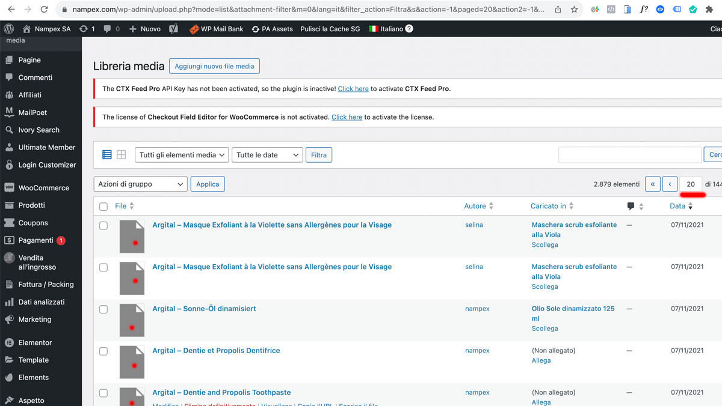This screenshot has width=722, height=406.
Task: Go to first page with double arrow
Action: (x=653, y=184)
